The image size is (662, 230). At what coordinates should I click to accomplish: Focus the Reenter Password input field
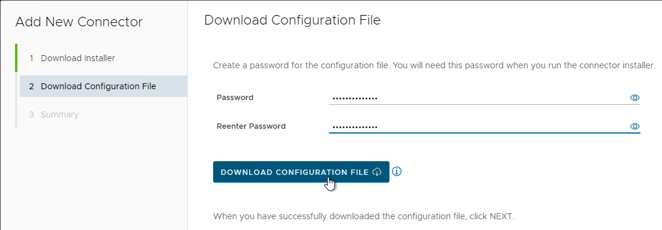pyautogui.click(x=484, y=126)
